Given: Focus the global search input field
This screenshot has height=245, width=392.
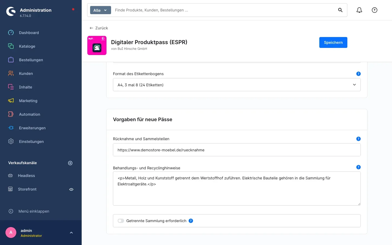Looking at the screenshot, I should pyautogui.click(x=223, y=10).
